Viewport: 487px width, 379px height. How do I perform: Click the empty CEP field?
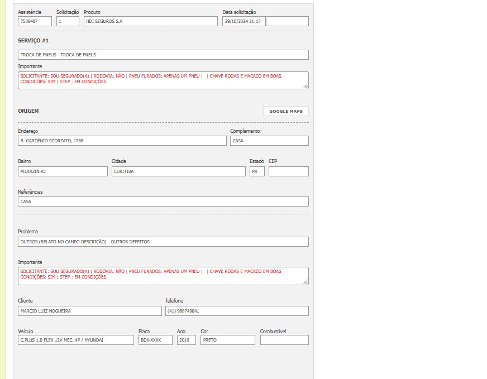pyautogui.click(x=289, y=171)
